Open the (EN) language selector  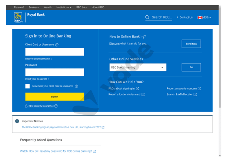[x=207, y=17]
